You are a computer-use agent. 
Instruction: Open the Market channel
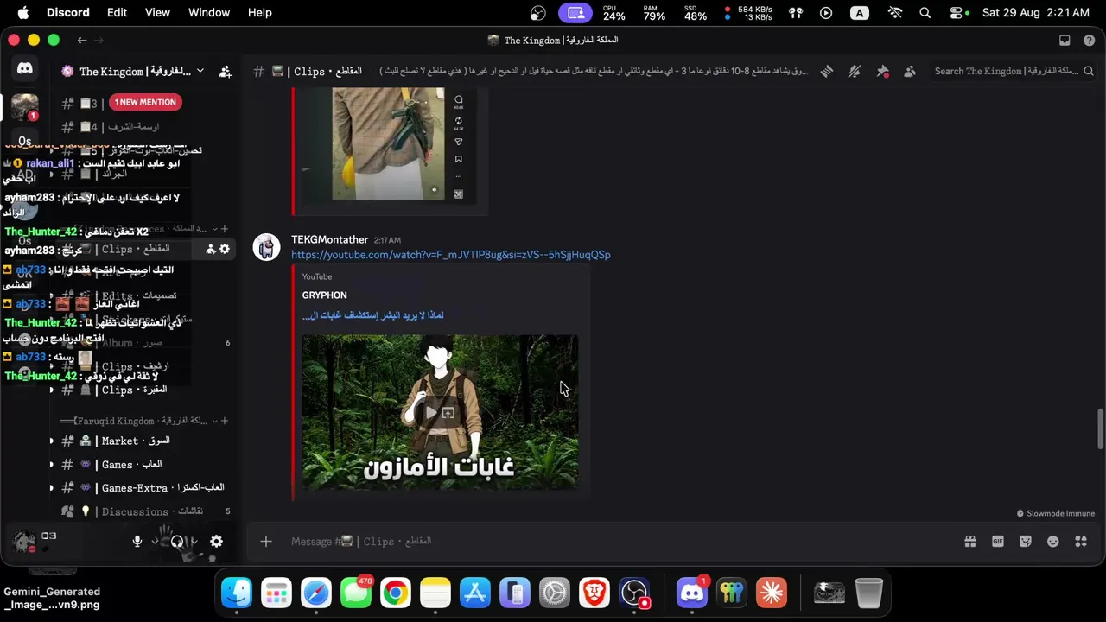[x=143, y=441]
